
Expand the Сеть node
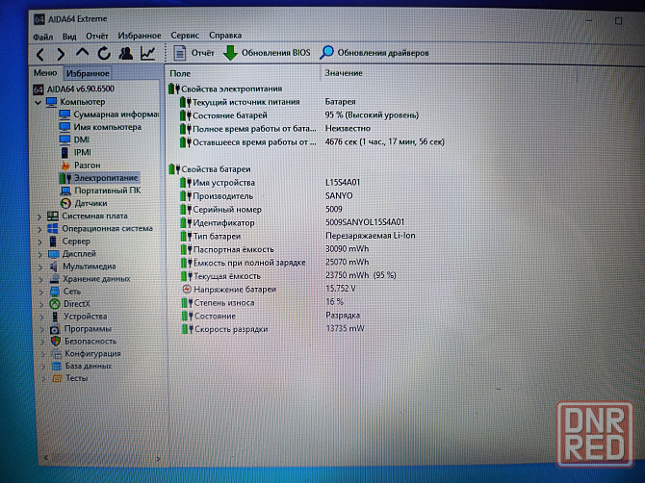pyautogui.click(x=41, y=292)
